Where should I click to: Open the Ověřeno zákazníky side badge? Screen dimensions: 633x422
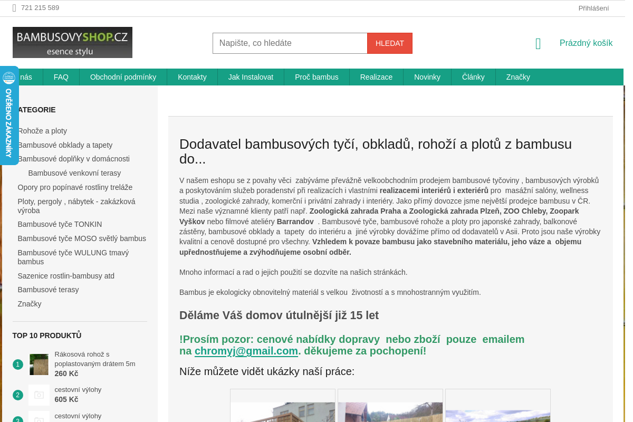(9, 115)
